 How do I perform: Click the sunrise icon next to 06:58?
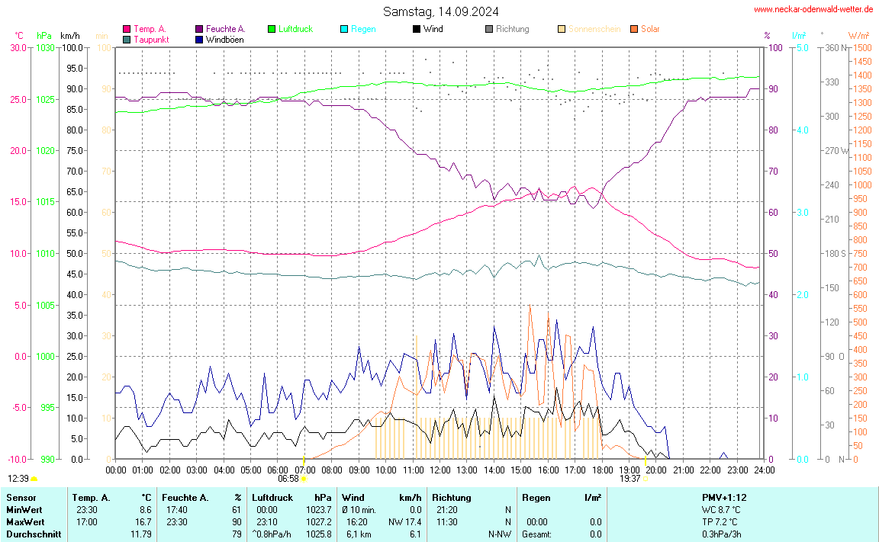coord(304,479)
